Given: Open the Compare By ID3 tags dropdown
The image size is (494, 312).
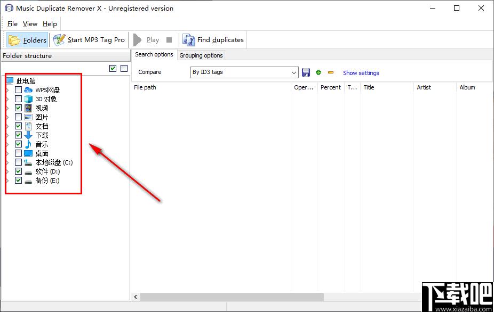Looking at the screenshot, I should (244, 72).
